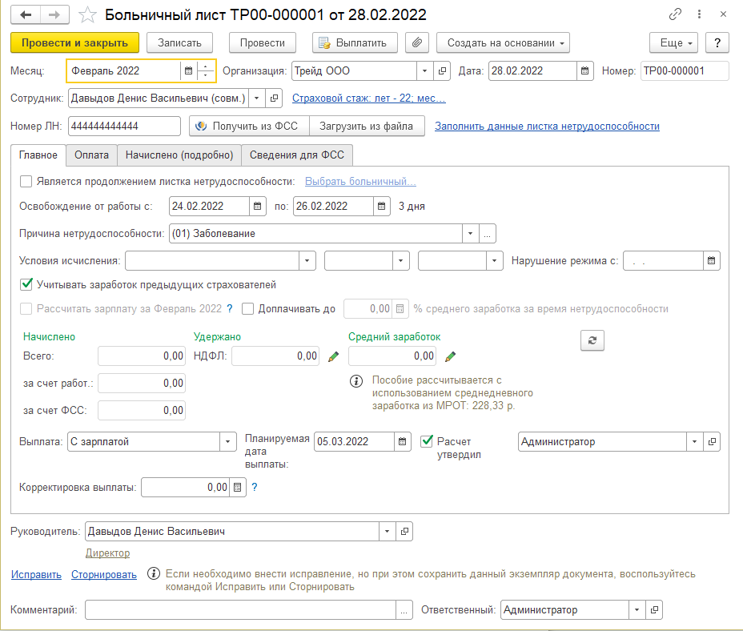Open the calendar for the Месяц field
This screenshot has width=743, height=631.
(189, 70)
